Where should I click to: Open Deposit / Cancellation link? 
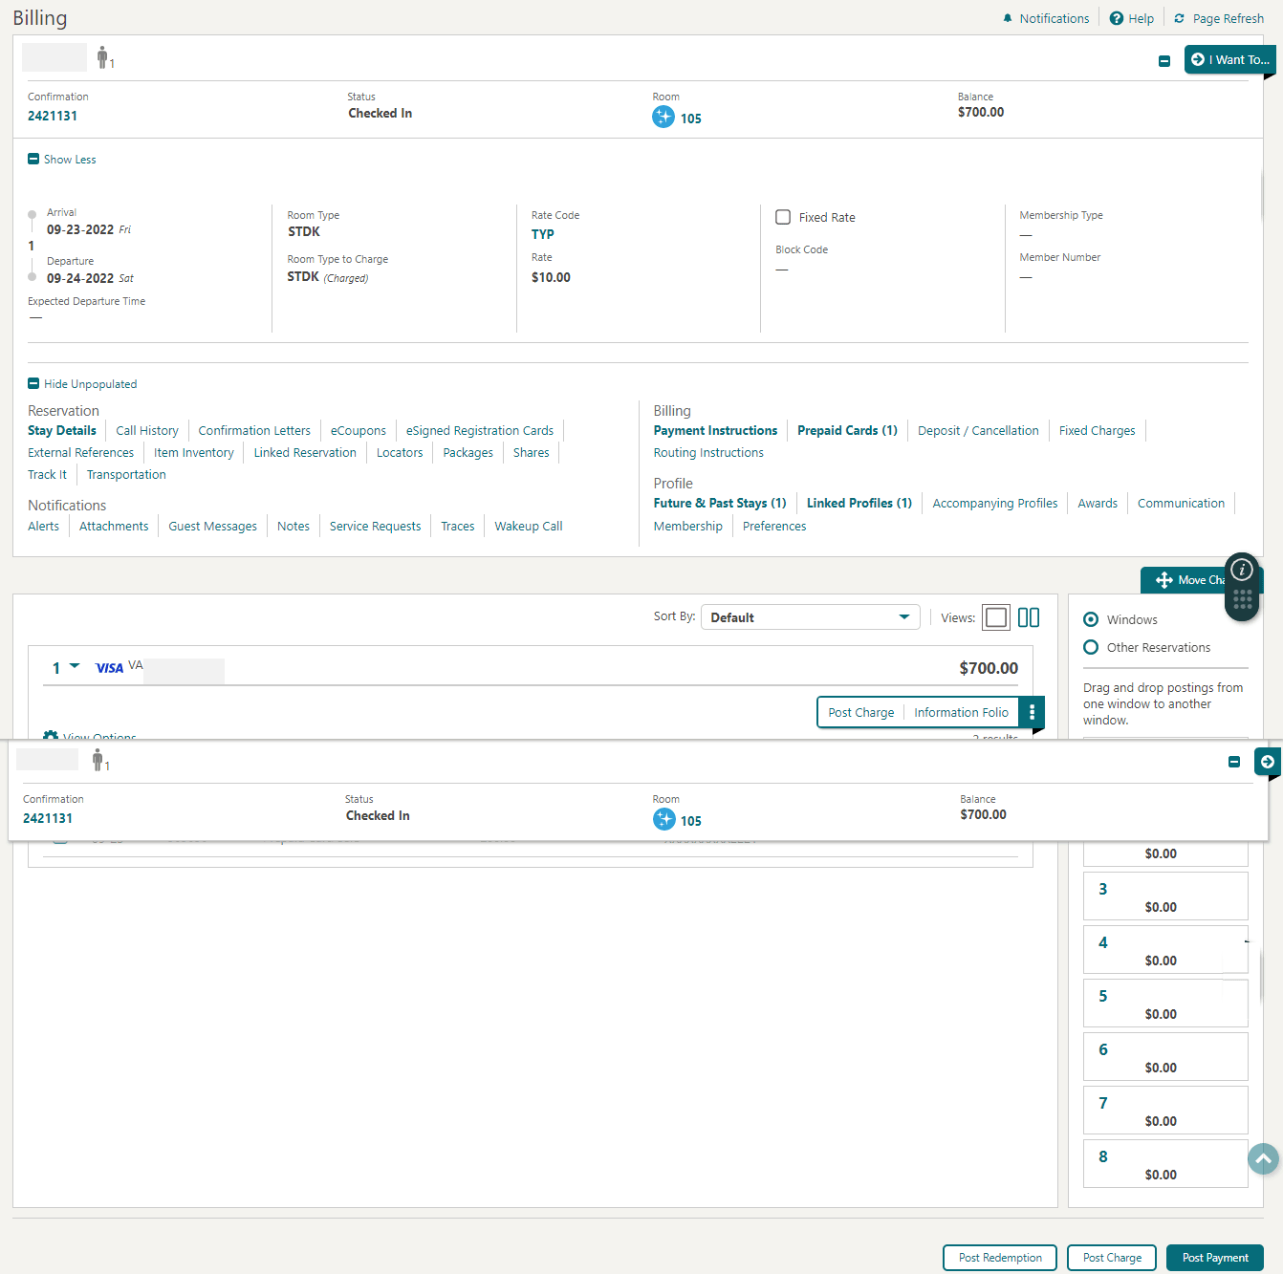pyautogui.click(x=978, y=431)
